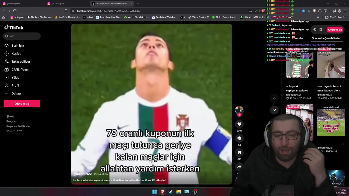
Task: Show hidden bookmarks double chevron
Action: (x=318, y=17)
